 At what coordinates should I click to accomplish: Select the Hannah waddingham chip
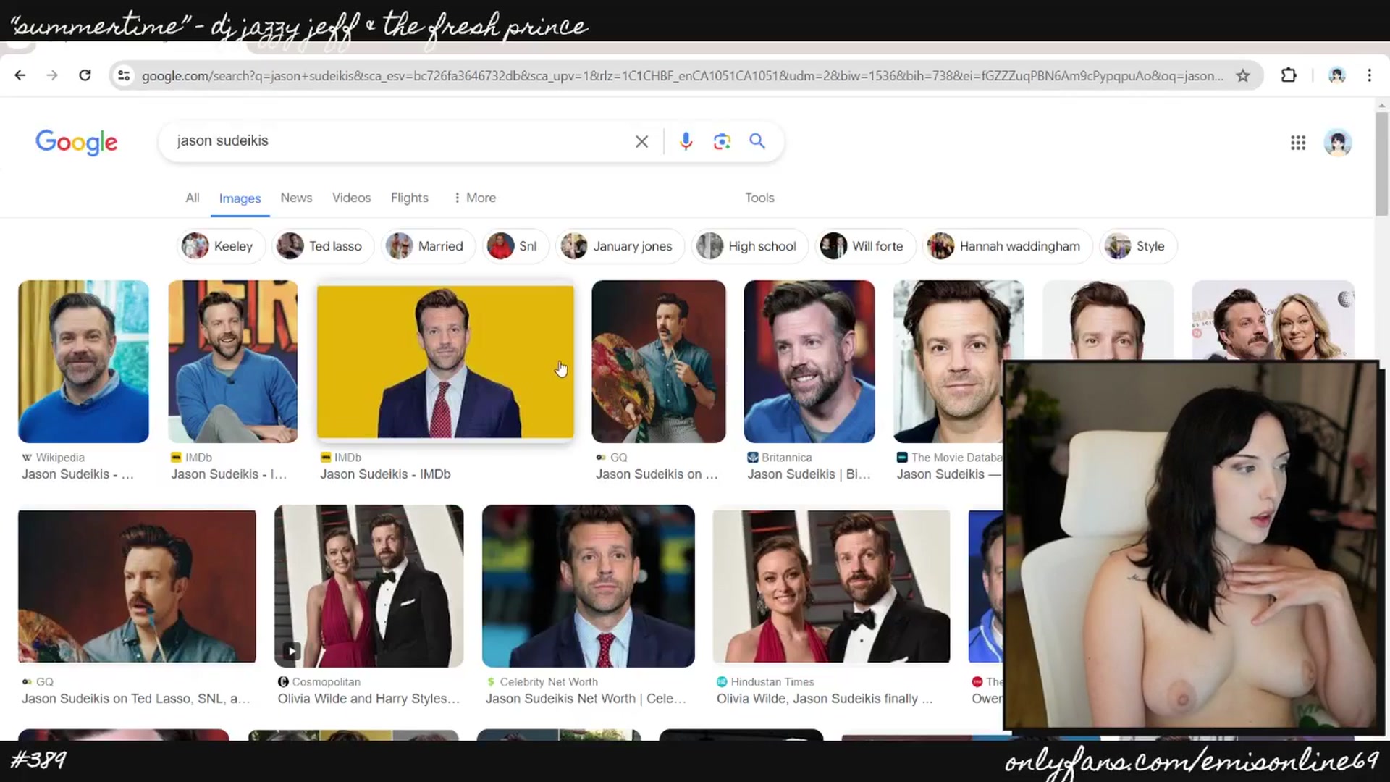pyautogui.click(x=1006, y=246)
